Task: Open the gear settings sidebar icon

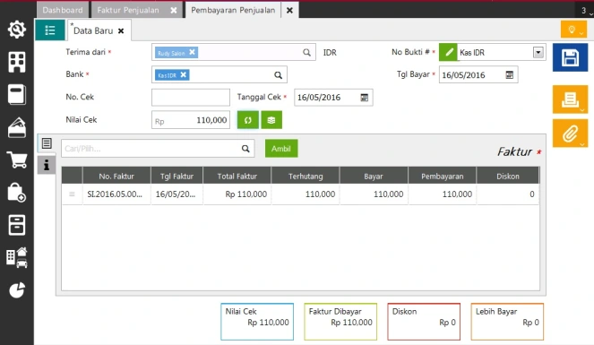Action: (17, 30)
